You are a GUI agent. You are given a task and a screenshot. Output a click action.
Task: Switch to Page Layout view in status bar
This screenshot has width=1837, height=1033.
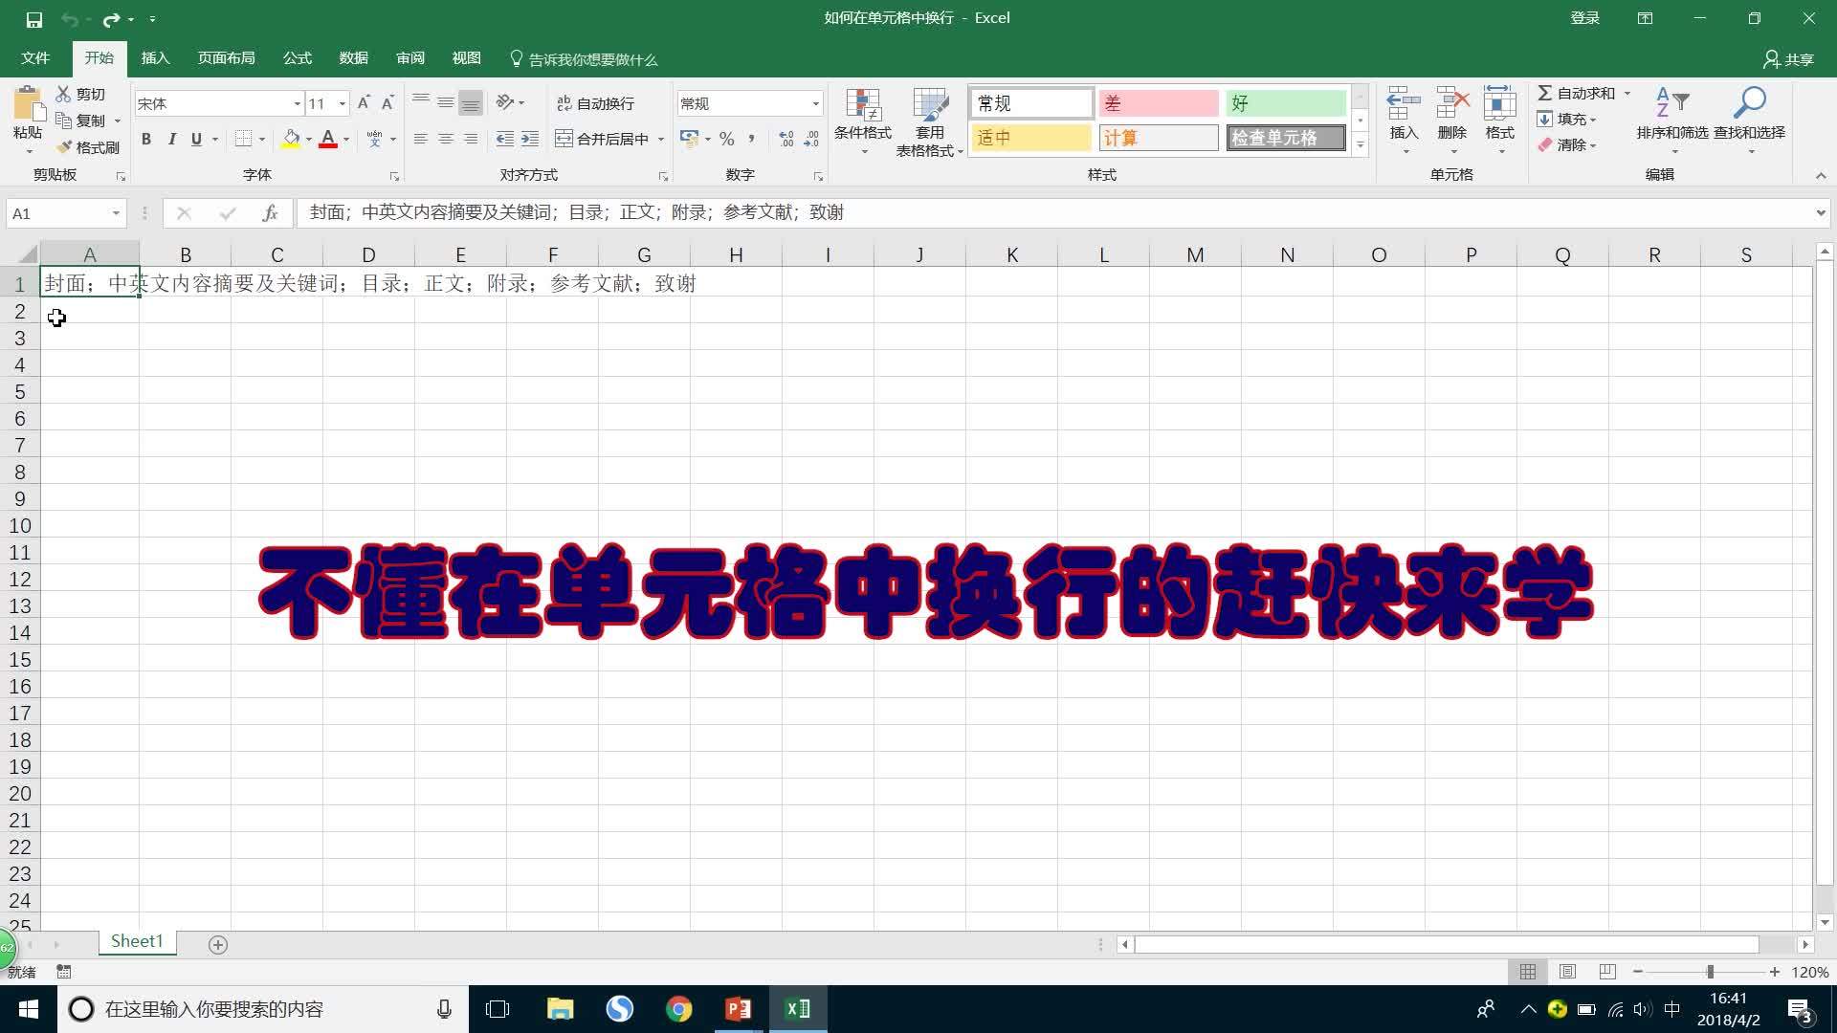[1567, 972]
